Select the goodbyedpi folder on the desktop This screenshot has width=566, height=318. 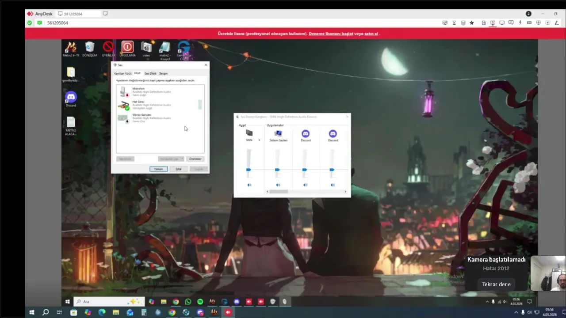coord(71,75)
